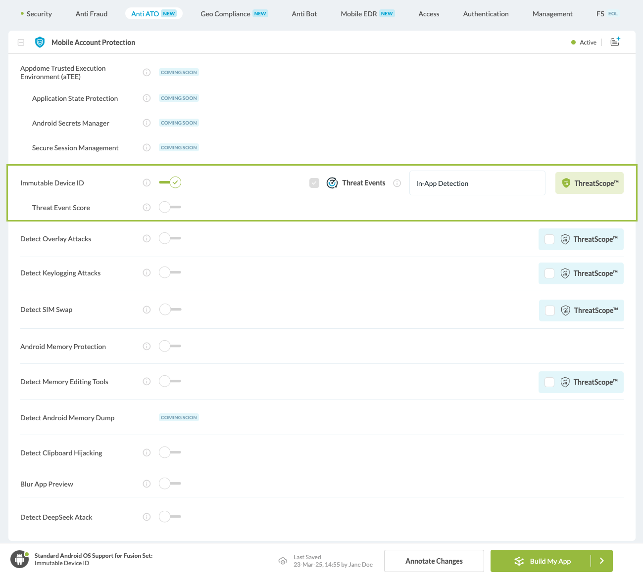Image resolution: width=643 pixels, height=577 pixels.
Task: Click the Mobile Account Protection shield icon
Action: coord(40,42)
